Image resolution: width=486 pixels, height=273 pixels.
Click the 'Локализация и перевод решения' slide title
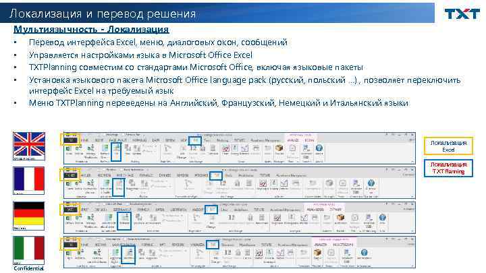103,13
